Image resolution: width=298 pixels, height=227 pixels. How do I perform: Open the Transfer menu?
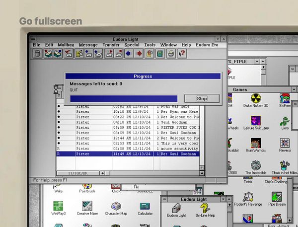tap(111, 45)
